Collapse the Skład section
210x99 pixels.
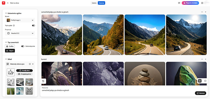coord(6,59)
